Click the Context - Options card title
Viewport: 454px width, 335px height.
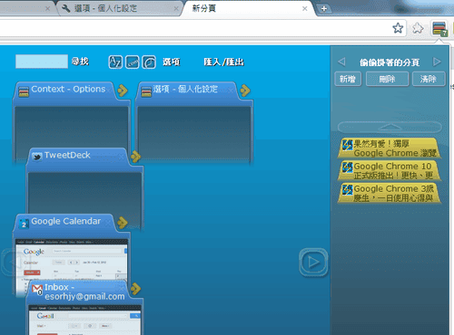[x=68, y=89]
